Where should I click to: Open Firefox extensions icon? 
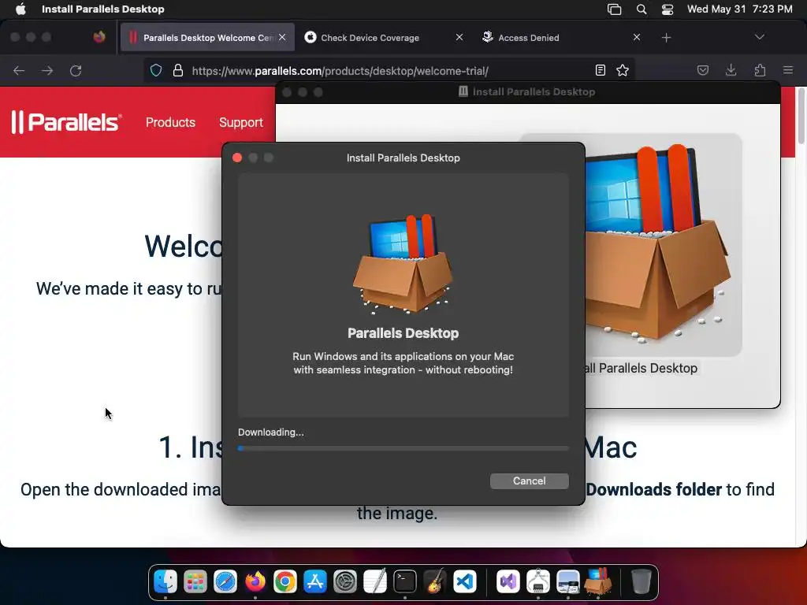[760, 70]
